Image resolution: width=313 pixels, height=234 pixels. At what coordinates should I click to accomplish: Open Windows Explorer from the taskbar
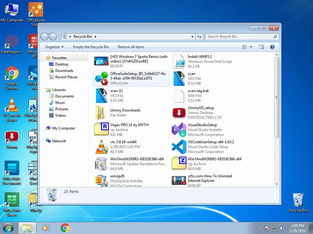[x=27, y=228]
